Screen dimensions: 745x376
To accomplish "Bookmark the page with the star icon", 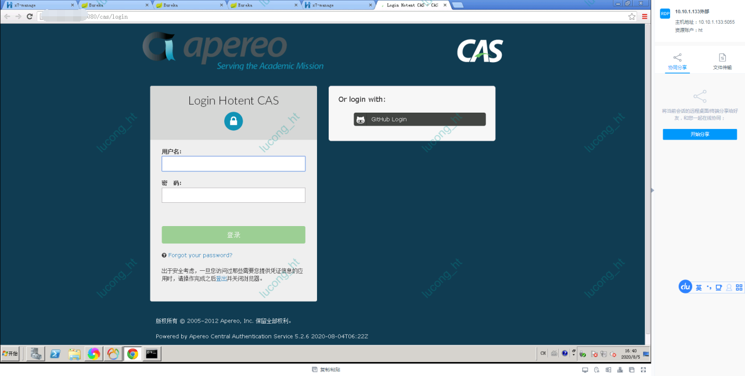I will click(x=632, y=17).
